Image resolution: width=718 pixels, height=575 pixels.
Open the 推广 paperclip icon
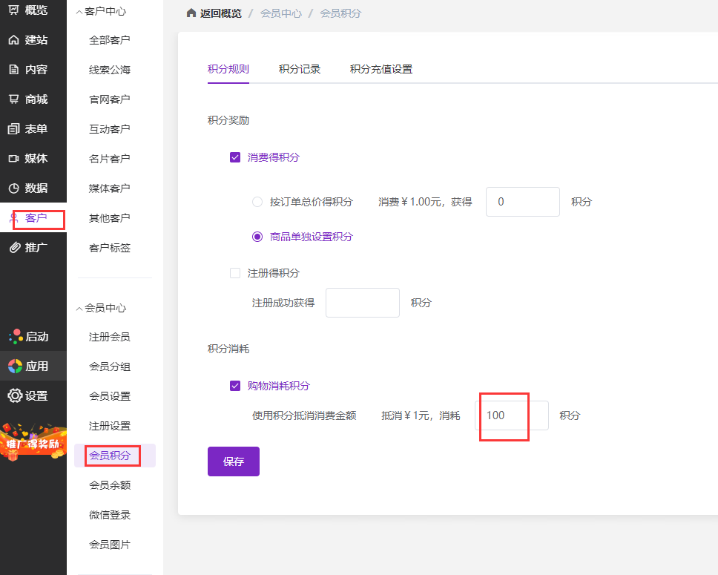coord(13,248)
